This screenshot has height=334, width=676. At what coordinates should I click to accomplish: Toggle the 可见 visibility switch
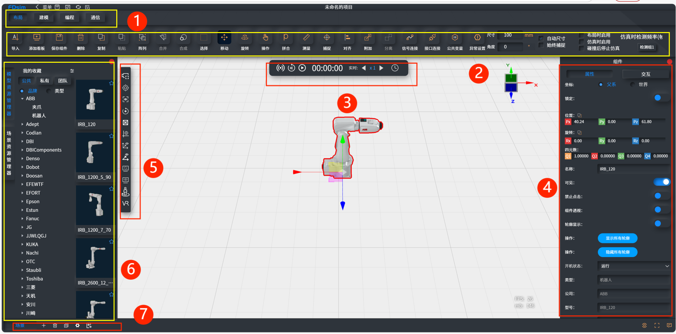click(661, 182)
